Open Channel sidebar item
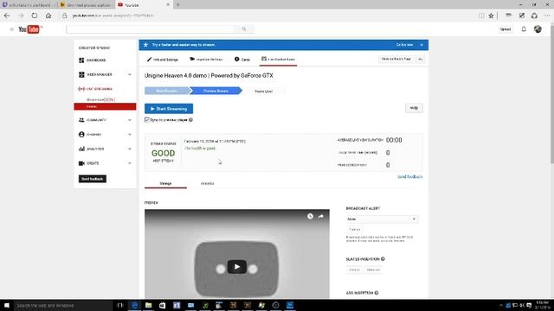Viewport: 554px width, 311px height. pos(93,135)
